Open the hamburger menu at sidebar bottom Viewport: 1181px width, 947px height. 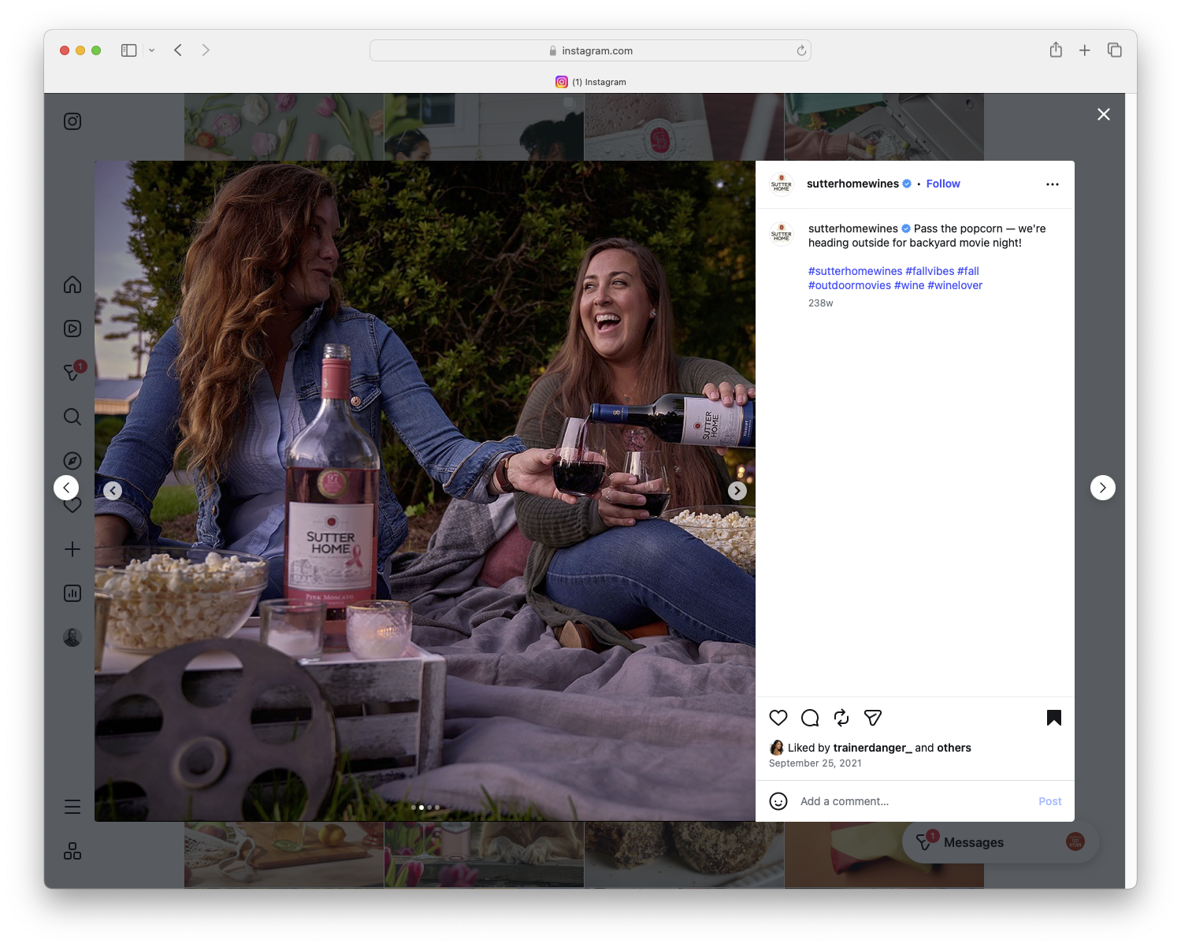[72, 806]
